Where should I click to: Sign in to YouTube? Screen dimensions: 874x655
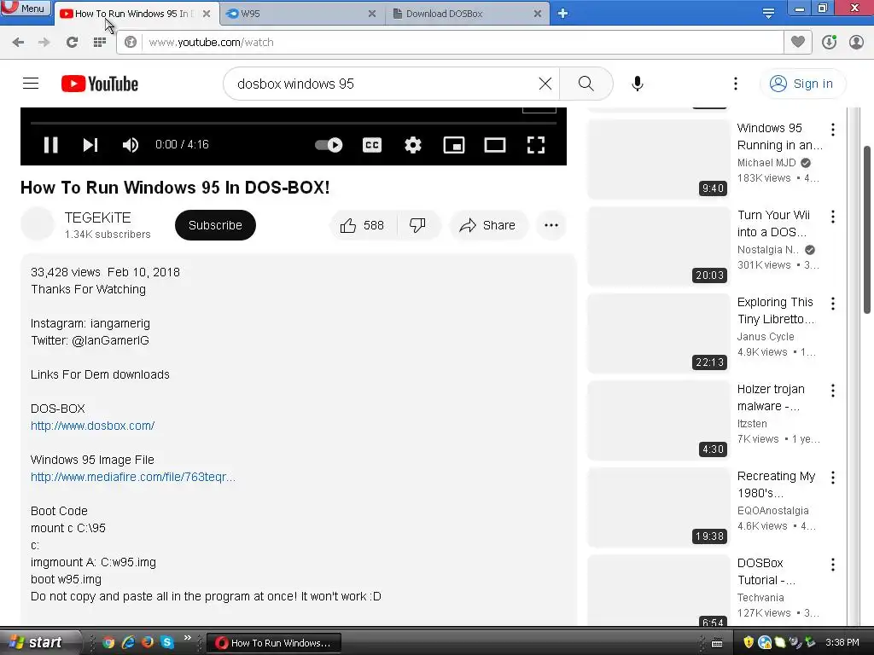coord(801,84)
